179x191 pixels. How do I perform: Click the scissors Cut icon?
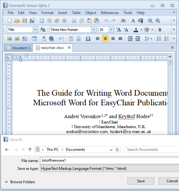(x=74, y=21)
